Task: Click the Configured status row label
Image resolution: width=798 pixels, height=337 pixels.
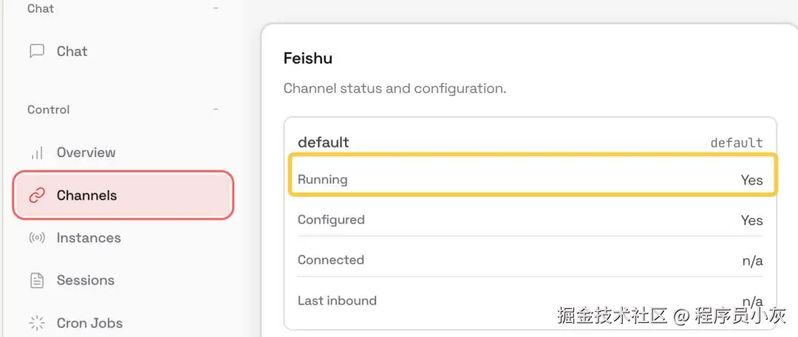Action: pos(331,220)
